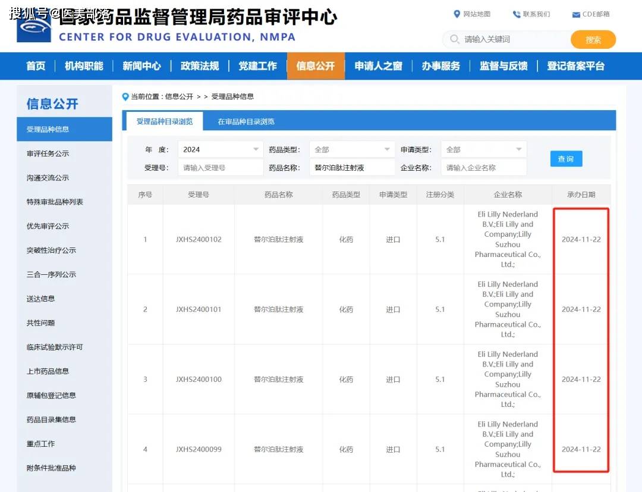The height and width of the screenshot is (492, 642).
Task: Click 化药 in the JXHS2400099 row
Action: tap(346, 449)
